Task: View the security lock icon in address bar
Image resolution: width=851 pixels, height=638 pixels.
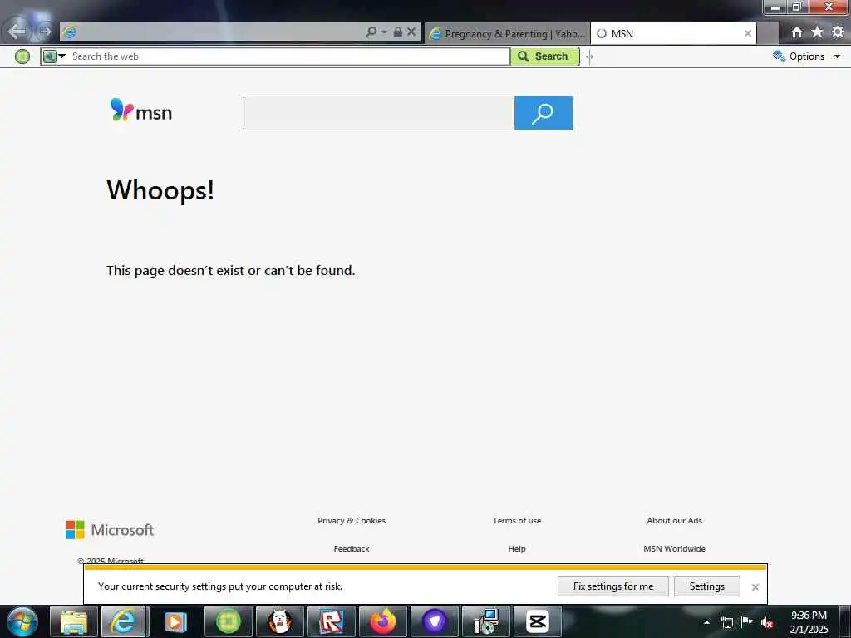Action: 398,32
